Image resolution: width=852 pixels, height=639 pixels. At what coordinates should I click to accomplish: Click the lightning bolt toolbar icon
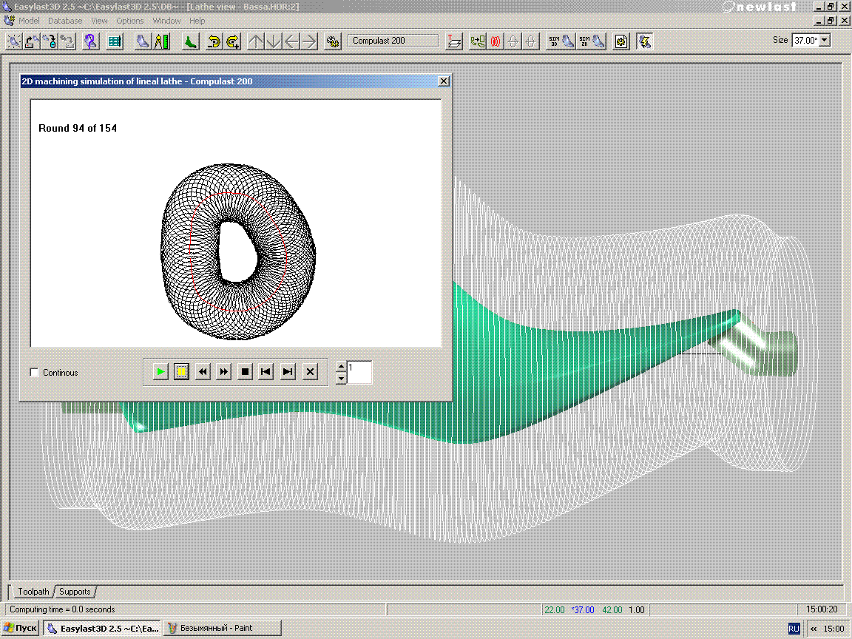tap(645, 41)
